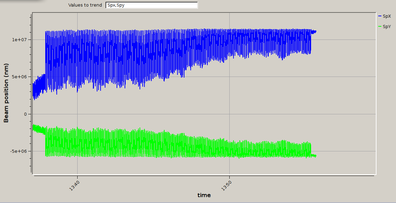Viewport: 396px width, 203px height.
Task: Select the 'Beam position (nm)' Y-axis title
Action: click(6, 93)
